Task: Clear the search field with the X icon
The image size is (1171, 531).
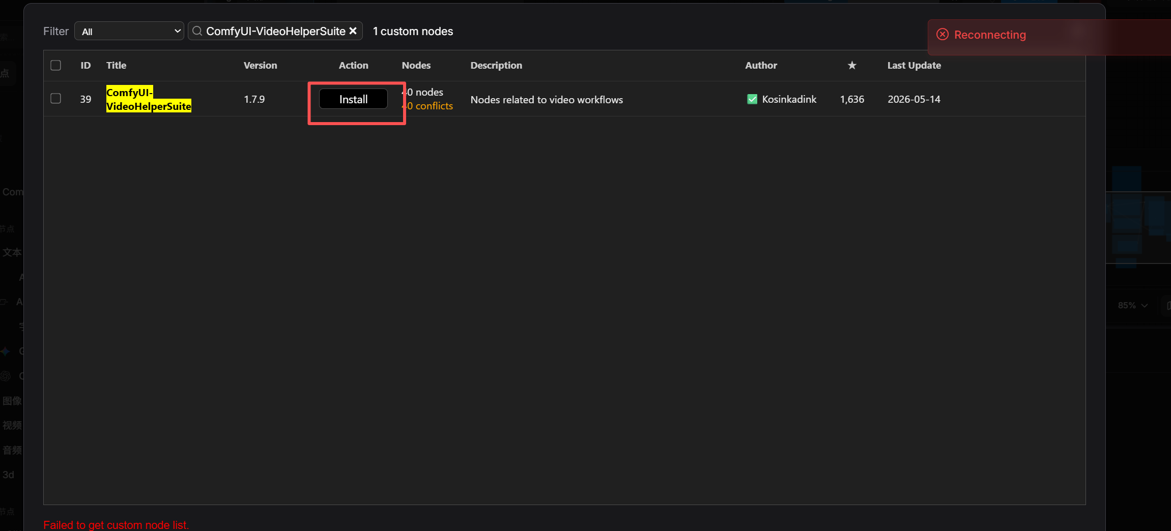Action: coord(353,31)
